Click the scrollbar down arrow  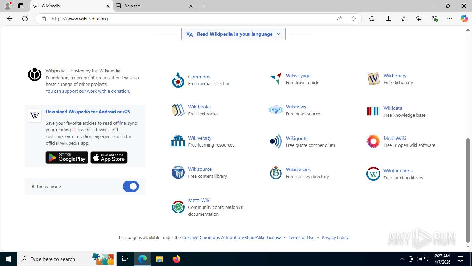pos(468,247)
